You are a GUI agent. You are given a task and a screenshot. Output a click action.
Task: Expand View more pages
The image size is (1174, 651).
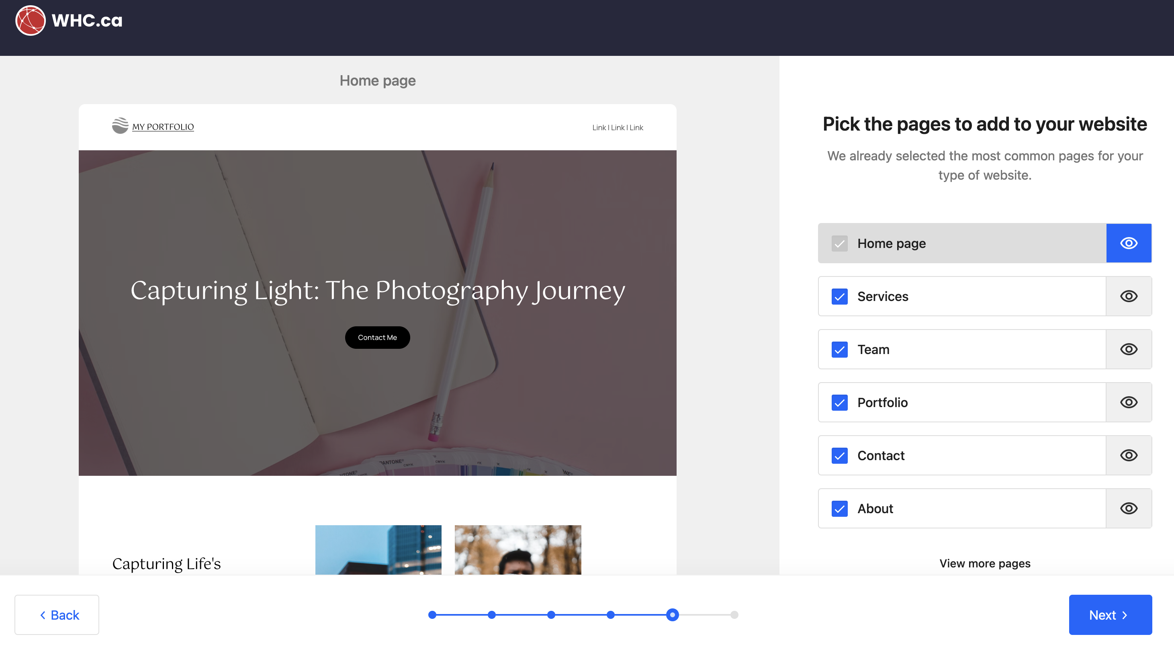click(984, 563)
